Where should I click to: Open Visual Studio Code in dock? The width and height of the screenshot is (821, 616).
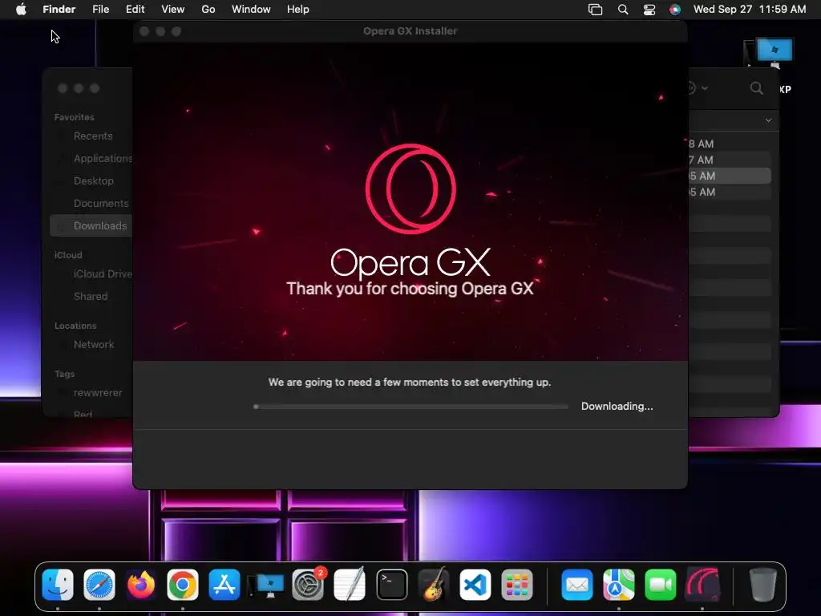coord(475,584)
